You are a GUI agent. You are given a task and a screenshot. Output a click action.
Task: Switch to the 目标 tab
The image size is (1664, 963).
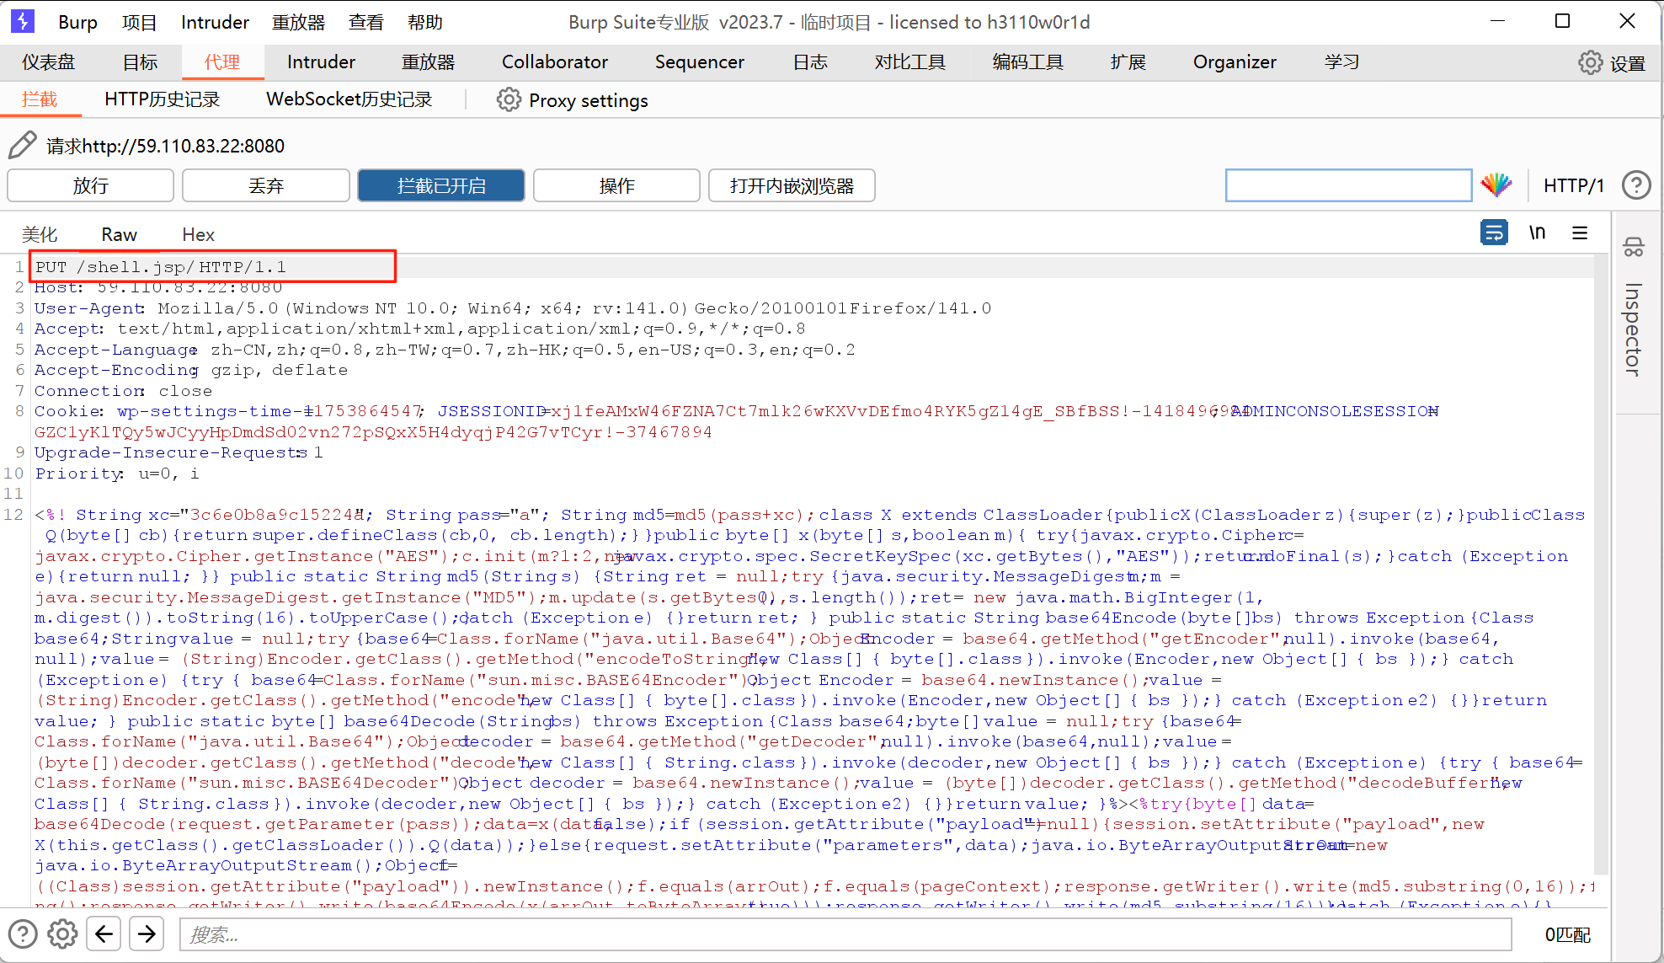coord(140,62)
